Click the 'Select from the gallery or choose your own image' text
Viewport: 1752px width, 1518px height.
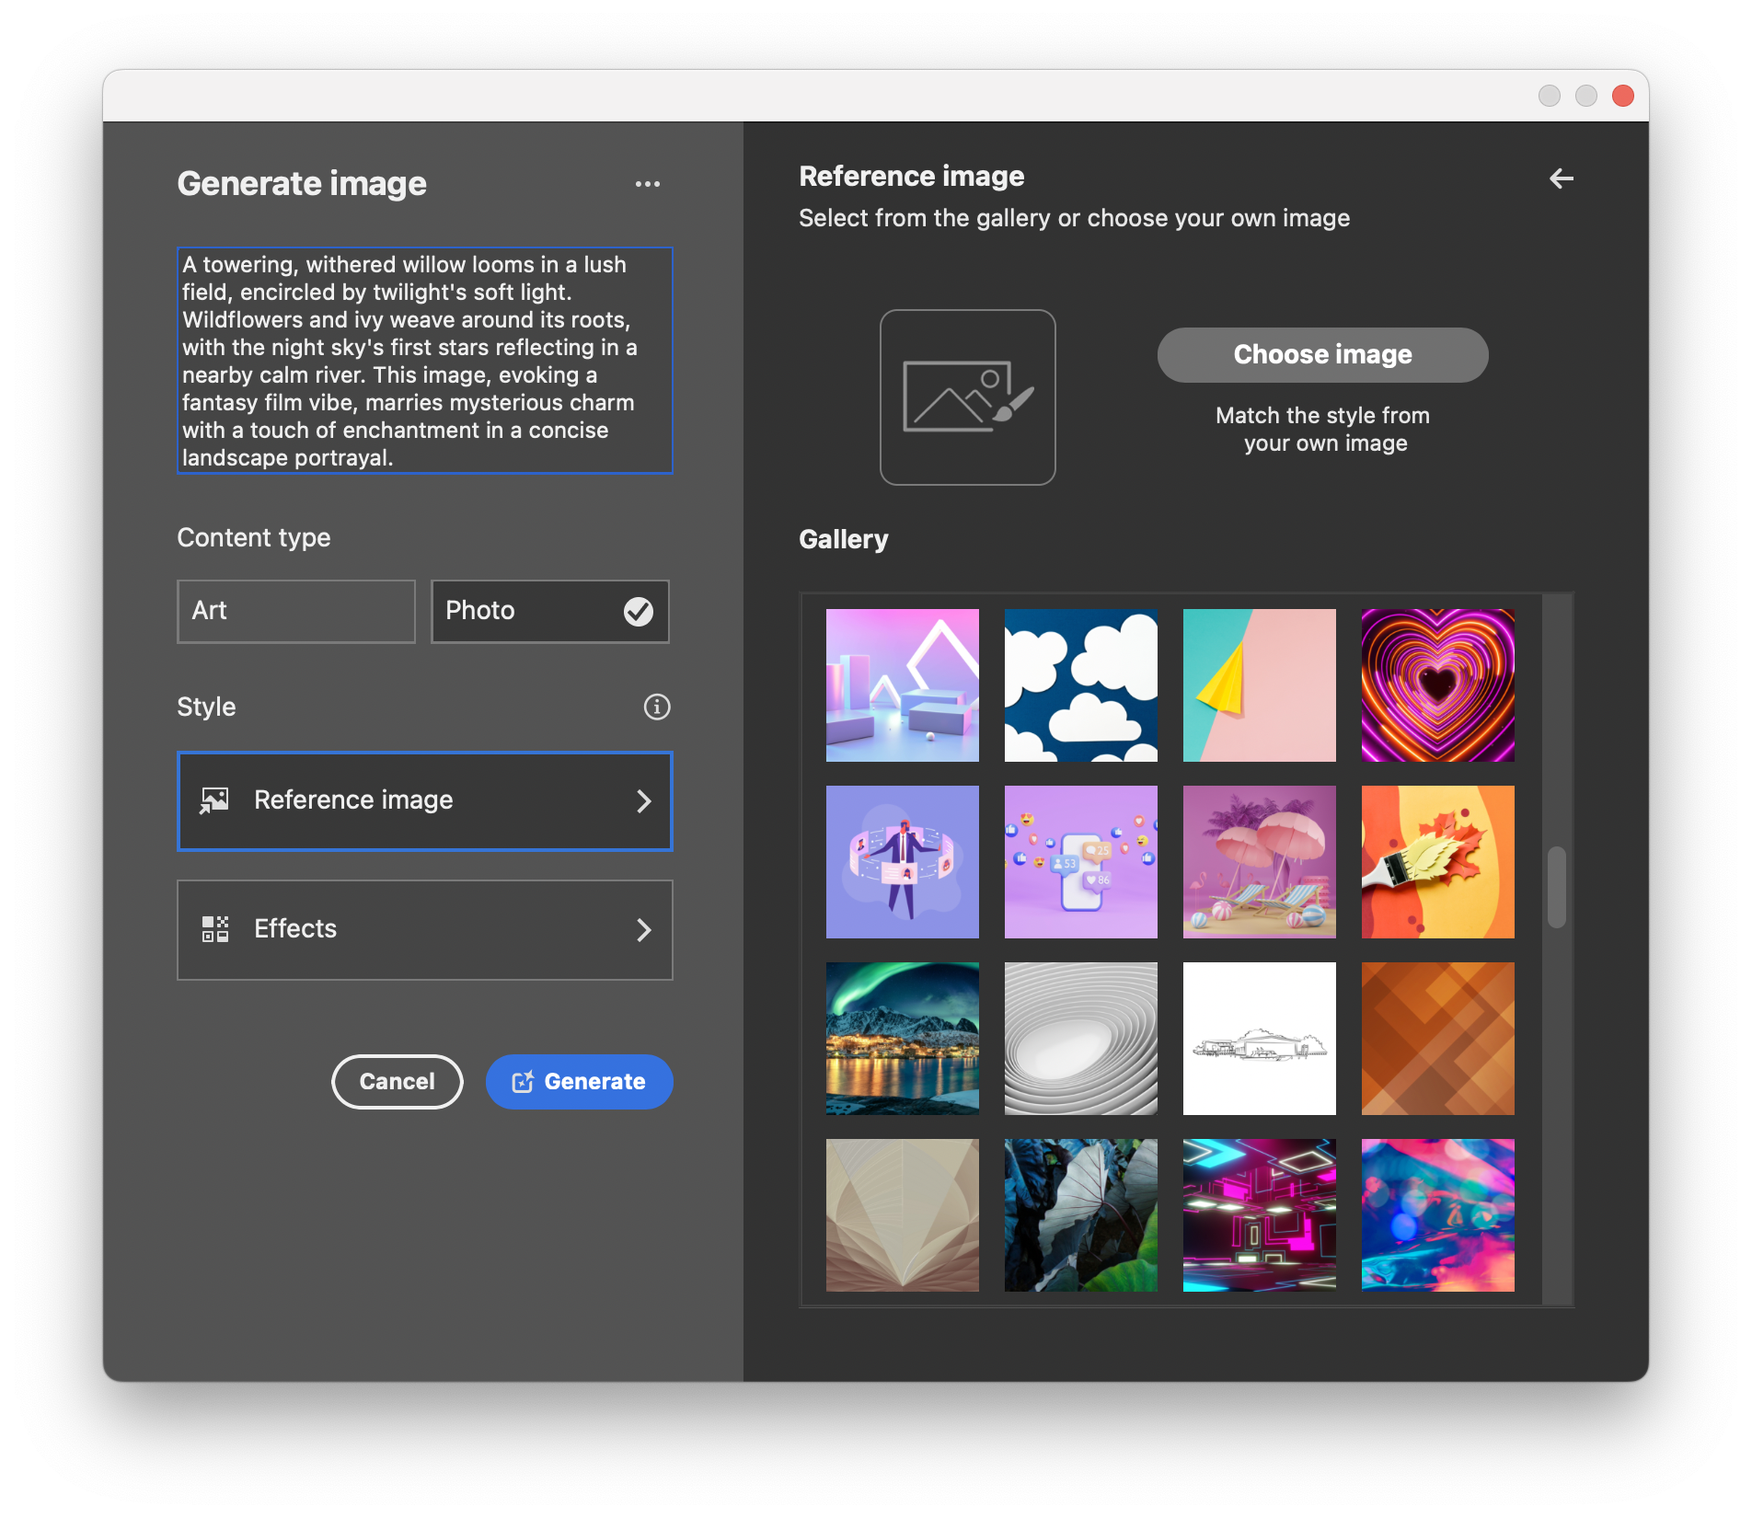tap(1074, 218)
